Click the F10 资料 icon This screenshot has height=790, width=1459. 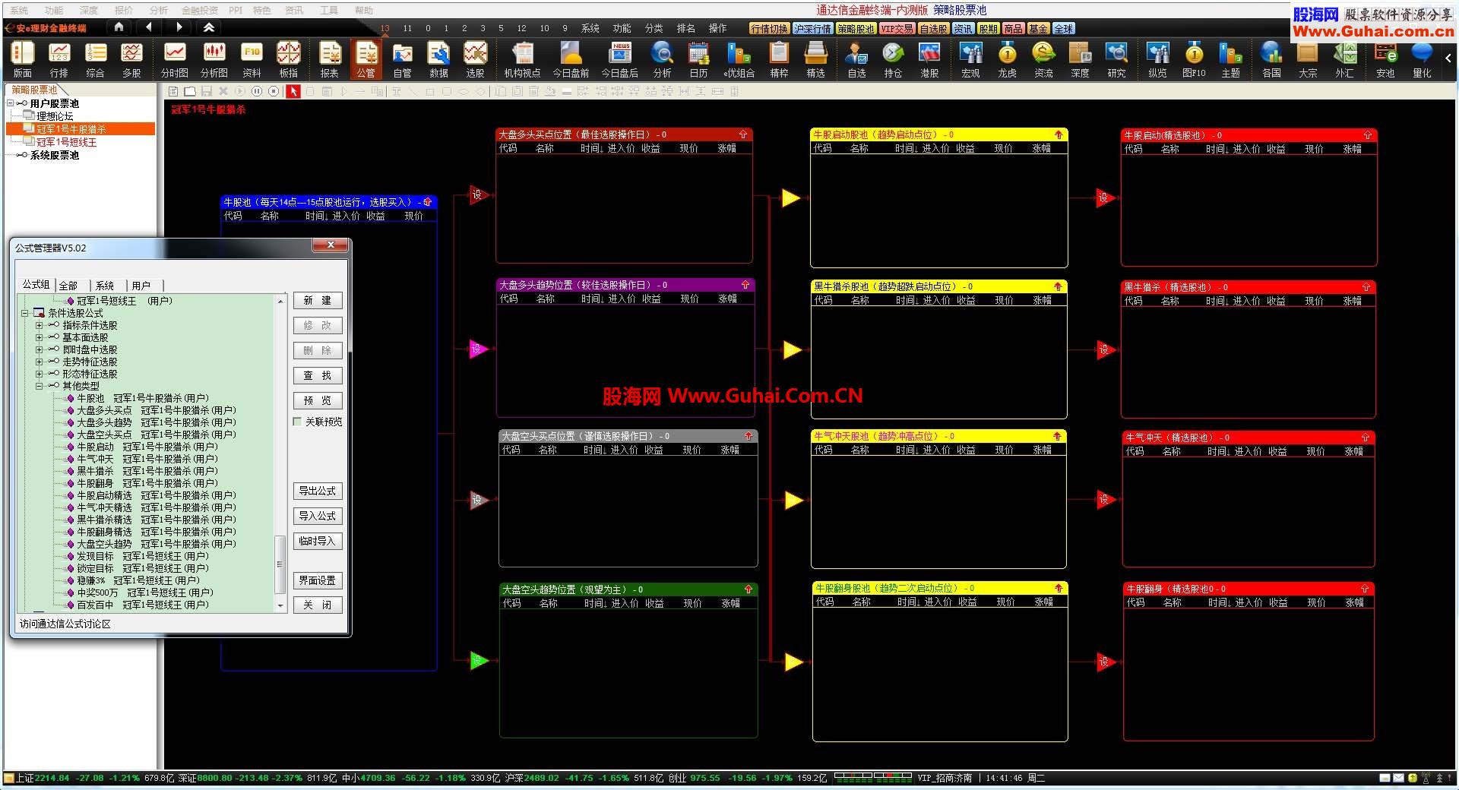[x=252, y=59]
